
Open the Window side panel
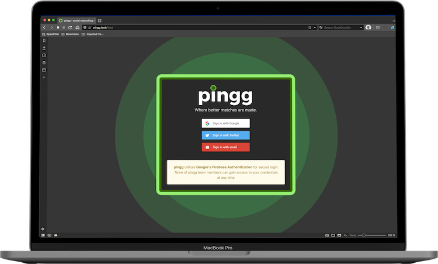pos(44,70)
